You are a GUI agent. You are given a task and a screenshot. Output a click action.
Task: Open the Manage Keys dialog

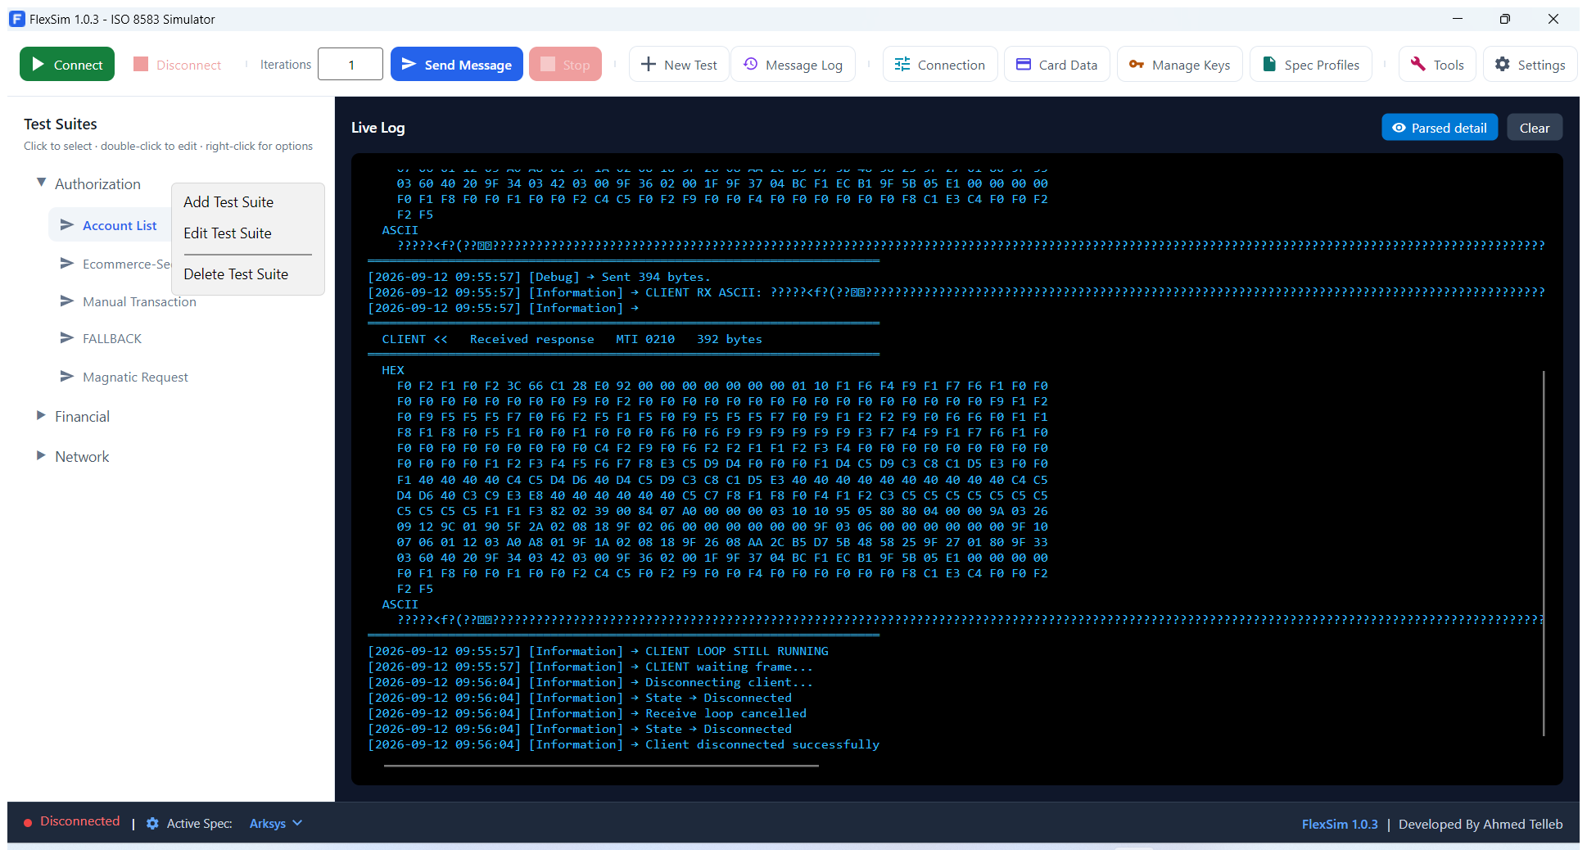tap(1180, 64)
